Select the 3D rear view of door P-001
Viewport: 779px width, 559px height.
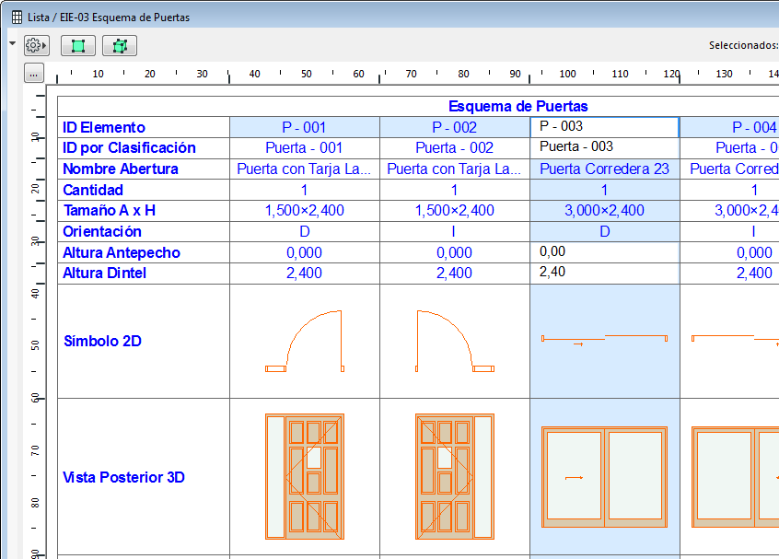304,476
